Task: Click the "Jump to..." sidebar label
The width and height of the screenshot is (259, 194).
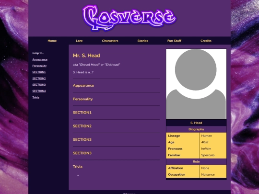Action: 38,53
